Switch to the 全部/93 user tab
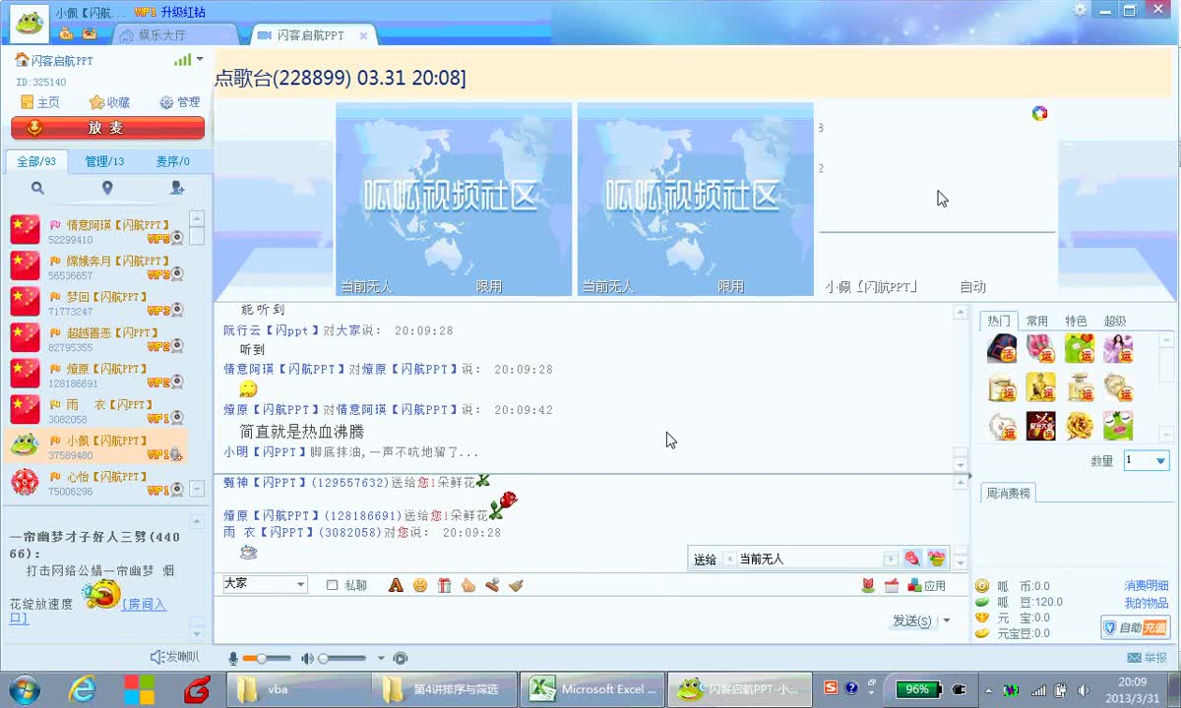1181x708 pixels. click(36, 161)
